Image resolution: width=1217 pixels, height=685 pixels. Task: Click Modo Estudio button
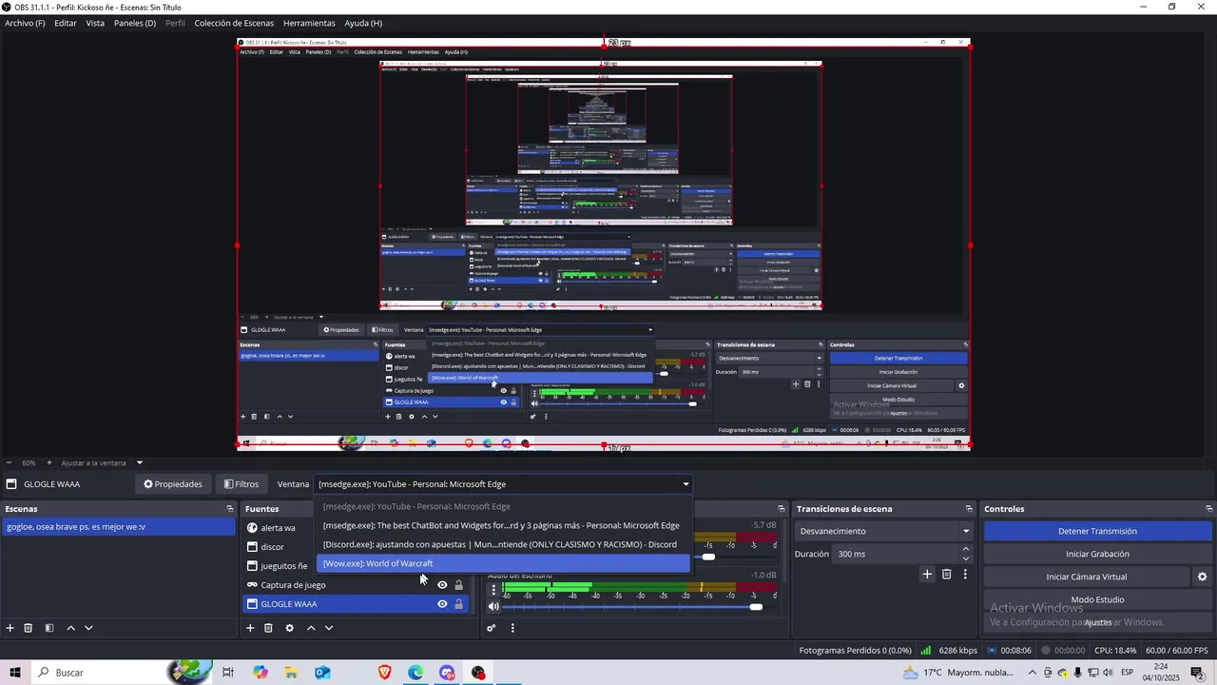[x=1097, y=599]
